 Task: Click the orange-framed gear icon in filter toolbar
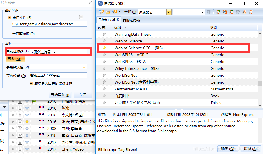[244, 12]
